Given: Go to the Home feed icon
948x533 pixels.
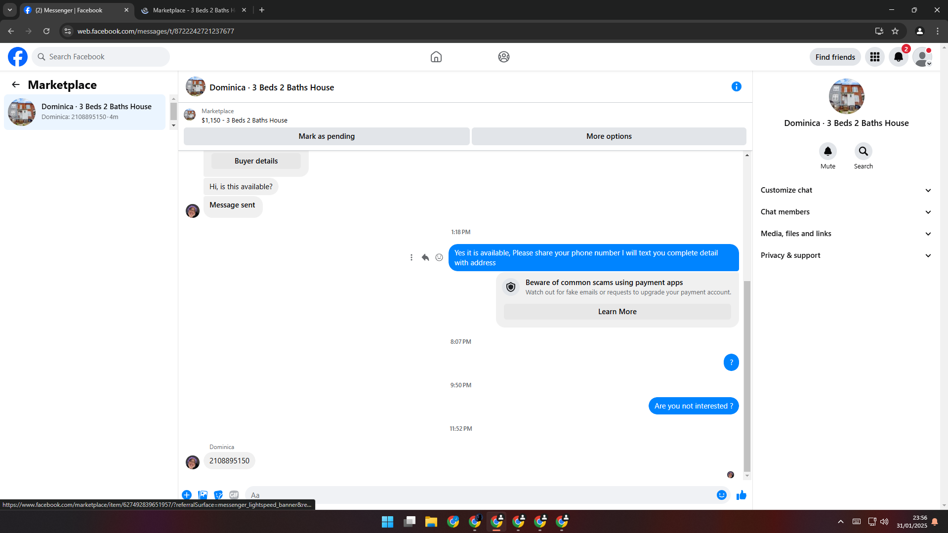Looking at the screenshot, I should 436,57.
